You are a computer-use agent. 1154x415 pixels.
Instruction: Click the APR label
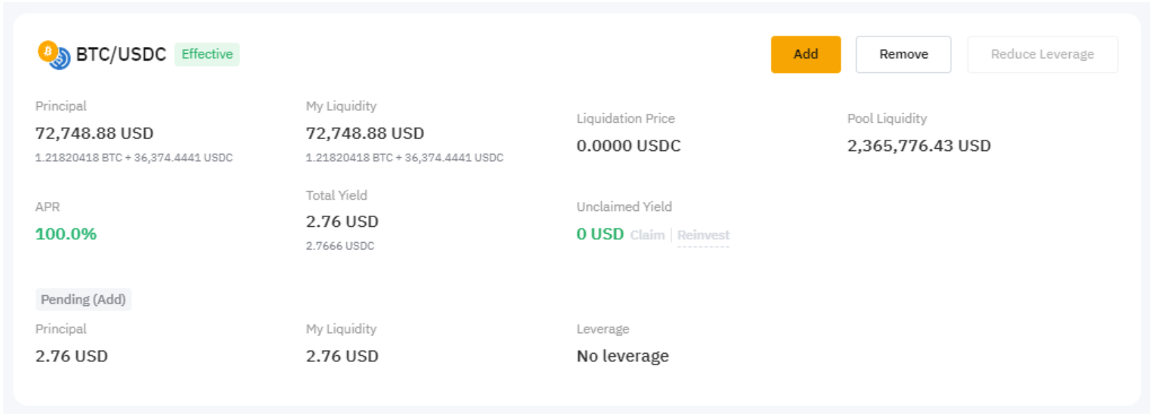click(x=48, y=207)
